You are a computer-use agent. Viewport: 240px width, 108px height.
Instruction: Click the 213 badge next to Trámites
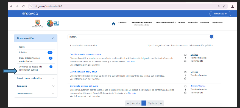pos(50,52)
